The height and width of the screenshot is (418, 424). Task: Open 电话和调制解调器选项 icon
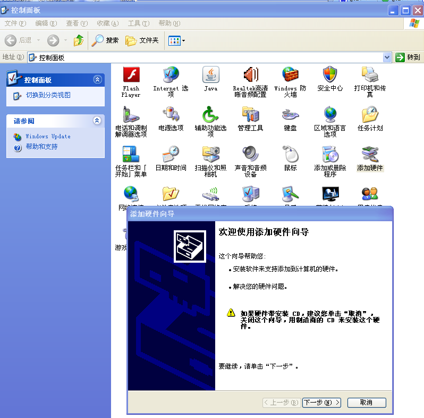(x=131, y=114)
